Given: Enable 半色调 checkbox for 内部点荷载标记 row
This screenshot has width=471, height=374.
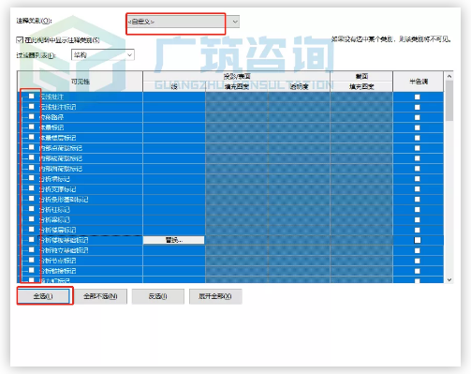Looking at the screenshot, I should [x=418, y=148].
